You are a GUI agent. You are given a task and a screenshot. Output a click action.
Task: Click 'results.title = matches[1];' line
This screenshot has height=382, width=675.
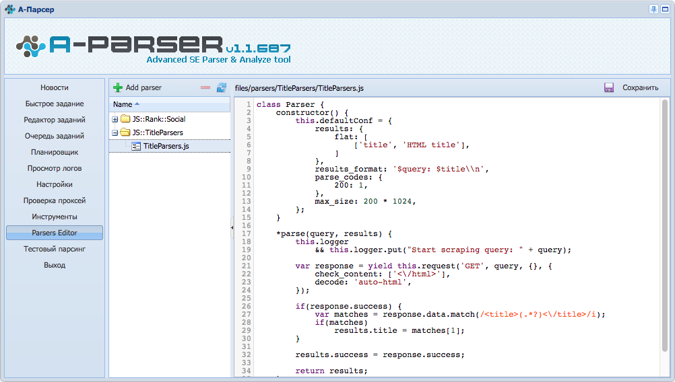pyautogui.click(x=399, y=330)
